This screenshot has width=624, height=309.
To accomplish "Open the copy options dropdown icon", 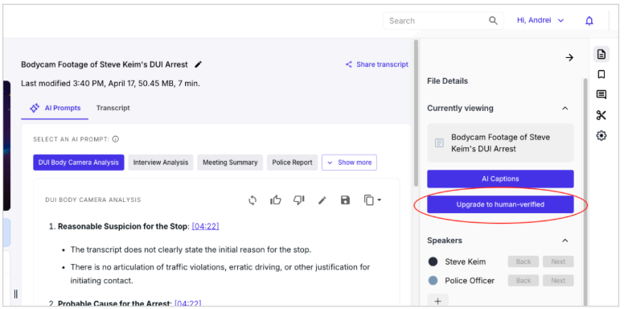I will click(372, 200).
